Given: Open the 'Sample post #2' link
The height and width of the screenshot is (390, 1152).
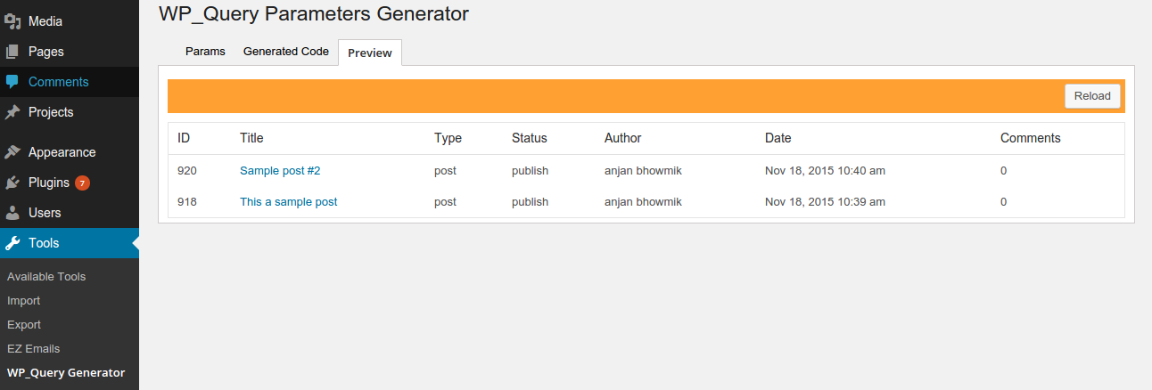Looking at the screenshot, I should [280, 170].
